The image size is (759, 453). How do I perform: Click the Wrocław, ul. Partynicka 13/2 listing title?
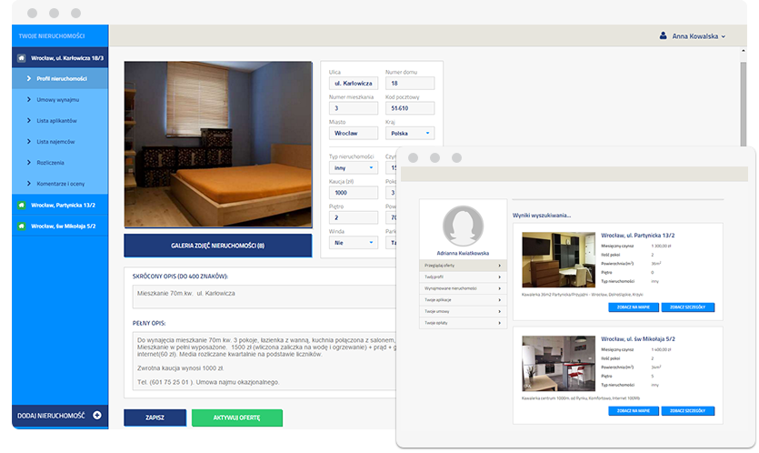(637, 236)
